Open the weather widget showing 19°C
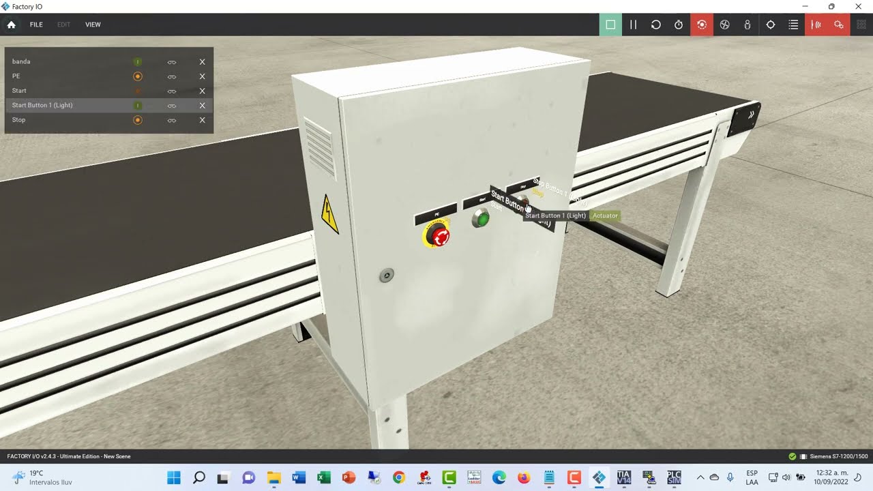Image resolution: width=873 pixels, height=491 pixels. click(42, 477)
